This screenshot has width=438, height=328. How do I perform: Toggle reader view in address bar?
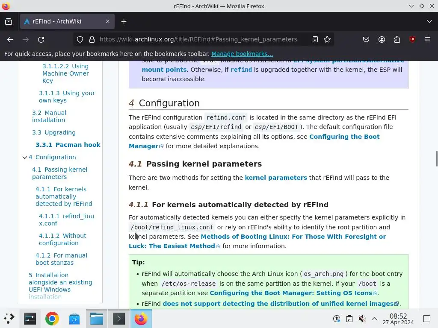pos(315,40)
